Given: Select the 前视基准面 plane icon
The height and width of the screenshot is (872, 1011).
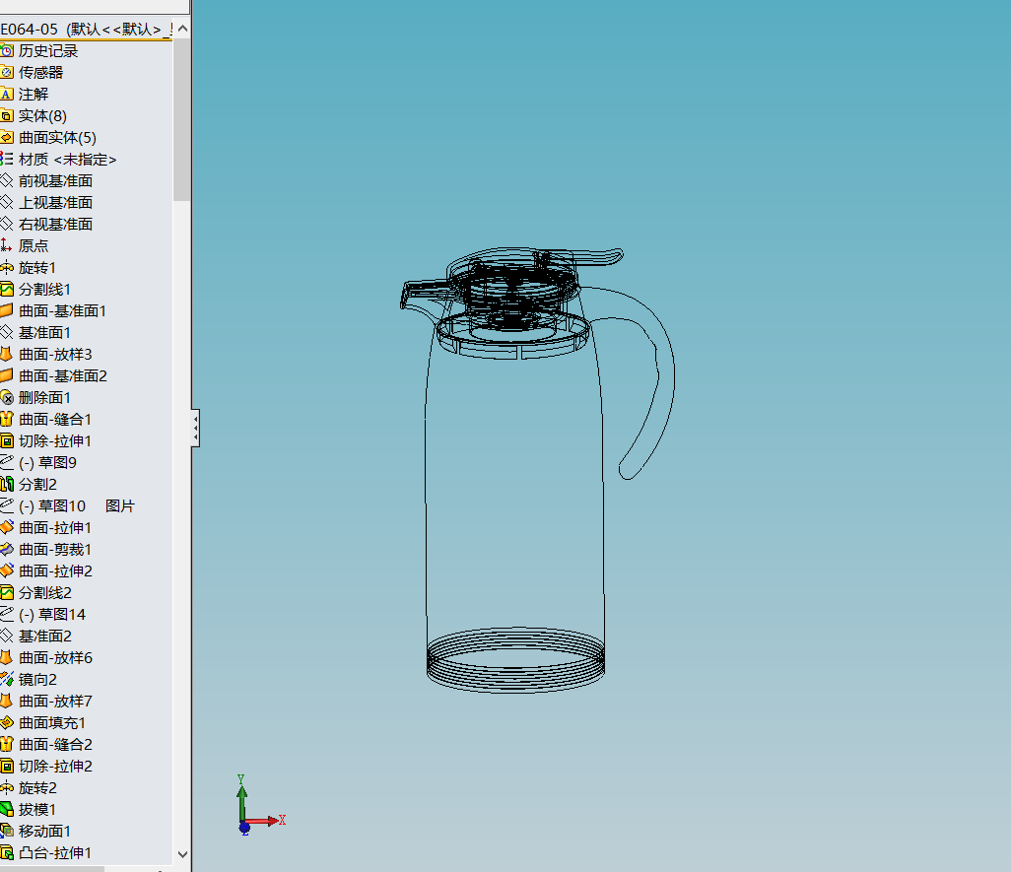Looking at the screenshot, I should pyautogui.click(x=7, y=180).
